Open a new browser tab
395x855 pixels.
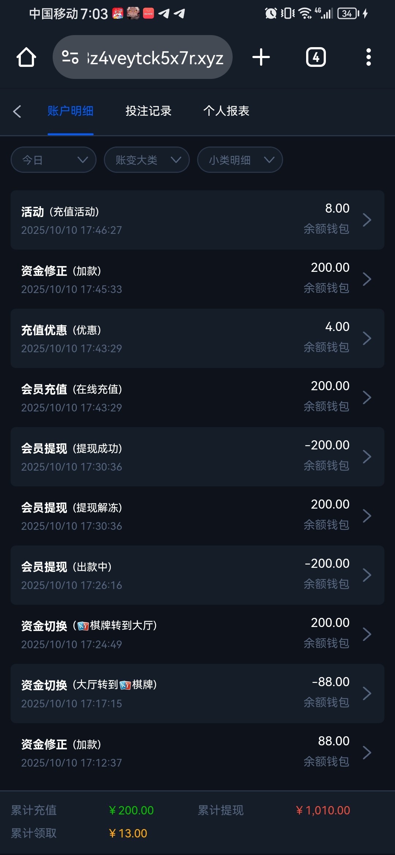point(261,57)
